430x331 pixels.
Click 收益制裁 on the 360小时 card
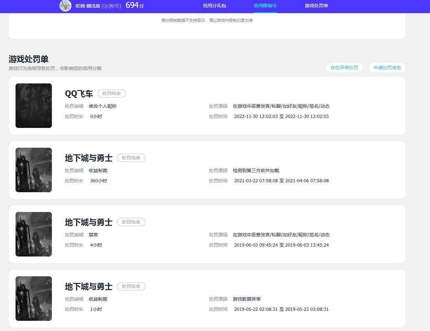coord(98,170)
